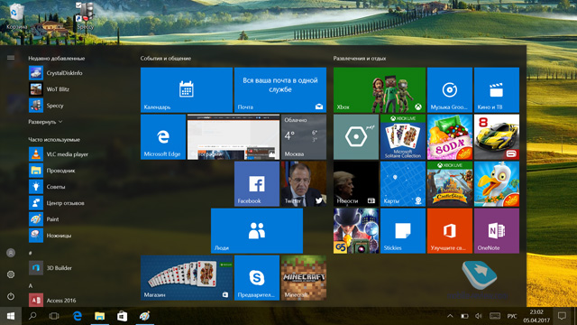Launch Microsoft Solitaire Collection tile
Viewport: 577px width, 325px height.
tap(403, 136)
